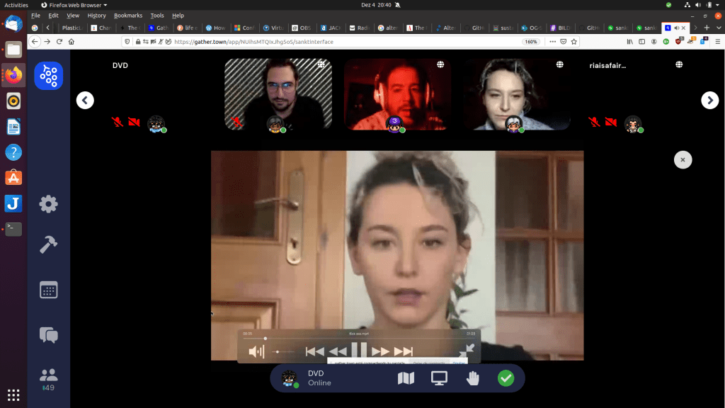The width and height of the screenshot is (725, 408).
Task: Pause the playing video
Action: pos(359,351)
